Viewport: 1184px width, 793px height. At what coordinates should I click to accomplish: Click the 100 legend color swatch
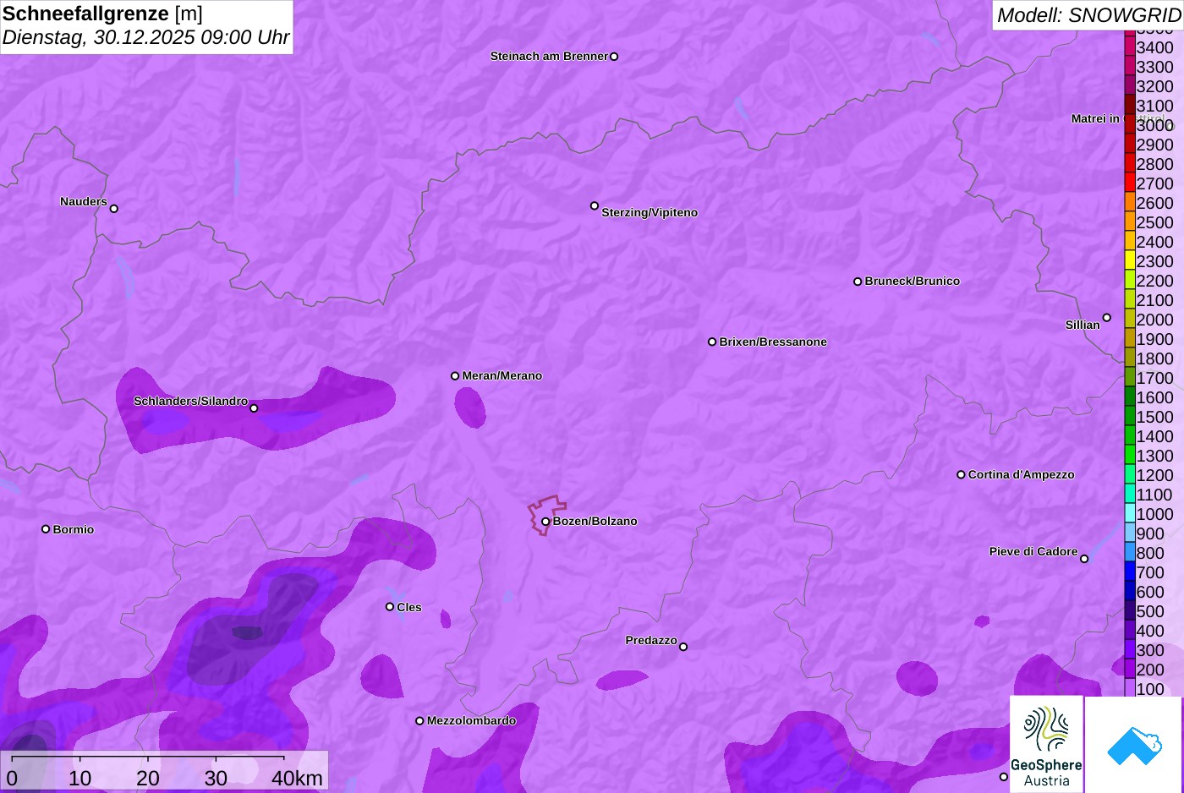click(x=1130, y=687)
